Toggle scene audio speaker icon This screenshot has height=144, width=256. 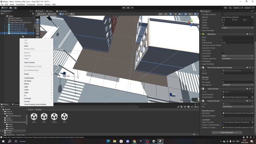coord(175,14)
